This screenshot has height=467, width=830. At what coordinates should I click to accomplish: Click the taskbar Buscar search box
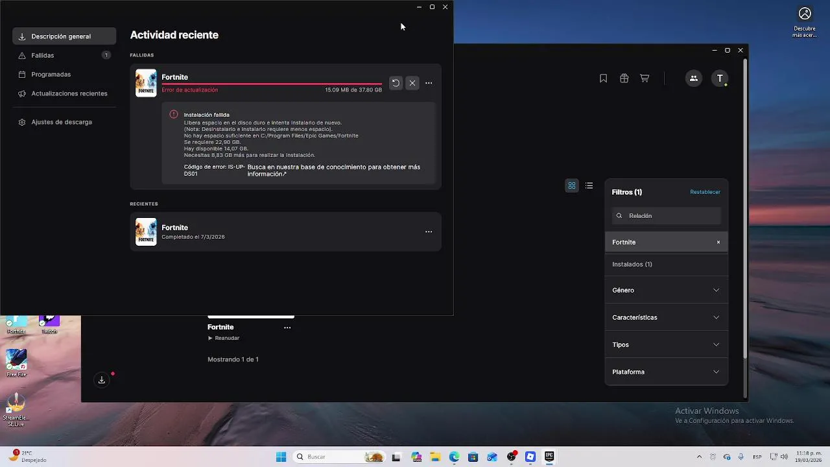click(x=338, y=457)
